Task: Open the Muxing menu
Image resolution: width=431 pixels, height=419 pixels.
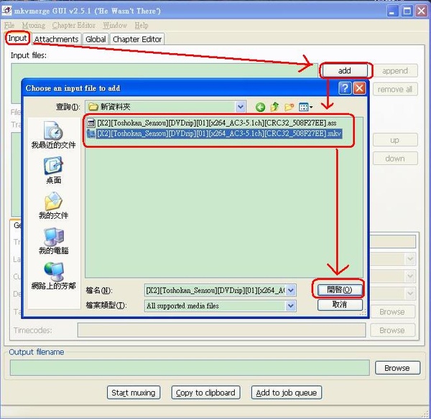Action: [x=34, y=25]
